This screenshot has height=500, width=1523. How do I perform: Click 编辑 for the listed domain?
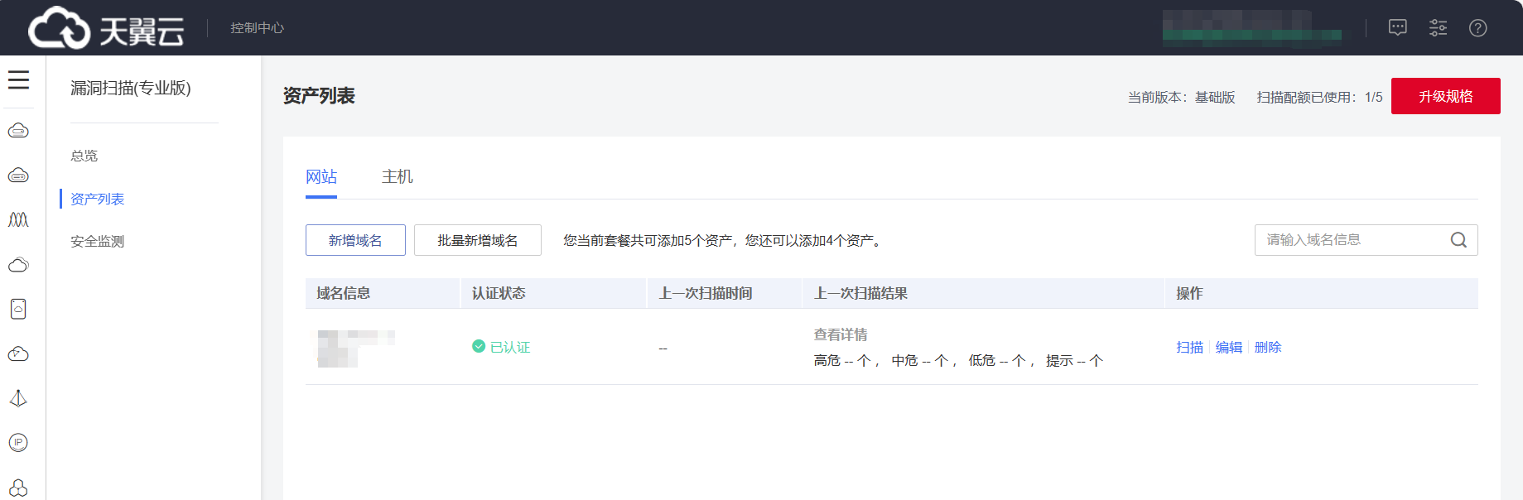[x=1229, y=348]
